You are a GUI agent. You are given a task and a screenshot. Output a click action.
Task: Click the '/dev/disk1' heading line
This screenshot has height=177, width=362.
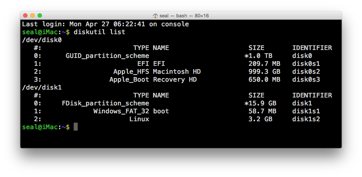click(42, 87)
